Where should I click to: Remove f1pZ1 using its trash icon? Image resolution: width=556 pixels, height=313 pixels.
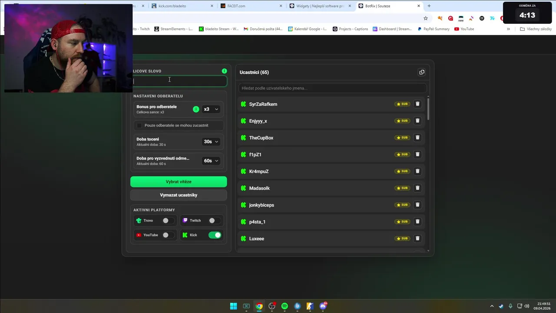point(417,154)
